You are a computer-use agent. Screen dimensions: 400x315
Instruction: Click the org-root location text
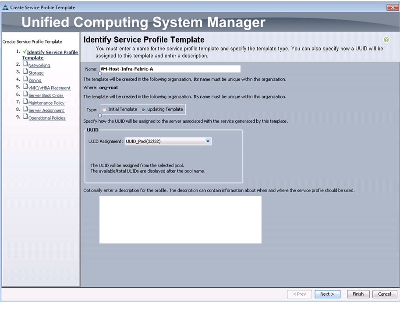(109, 88)
